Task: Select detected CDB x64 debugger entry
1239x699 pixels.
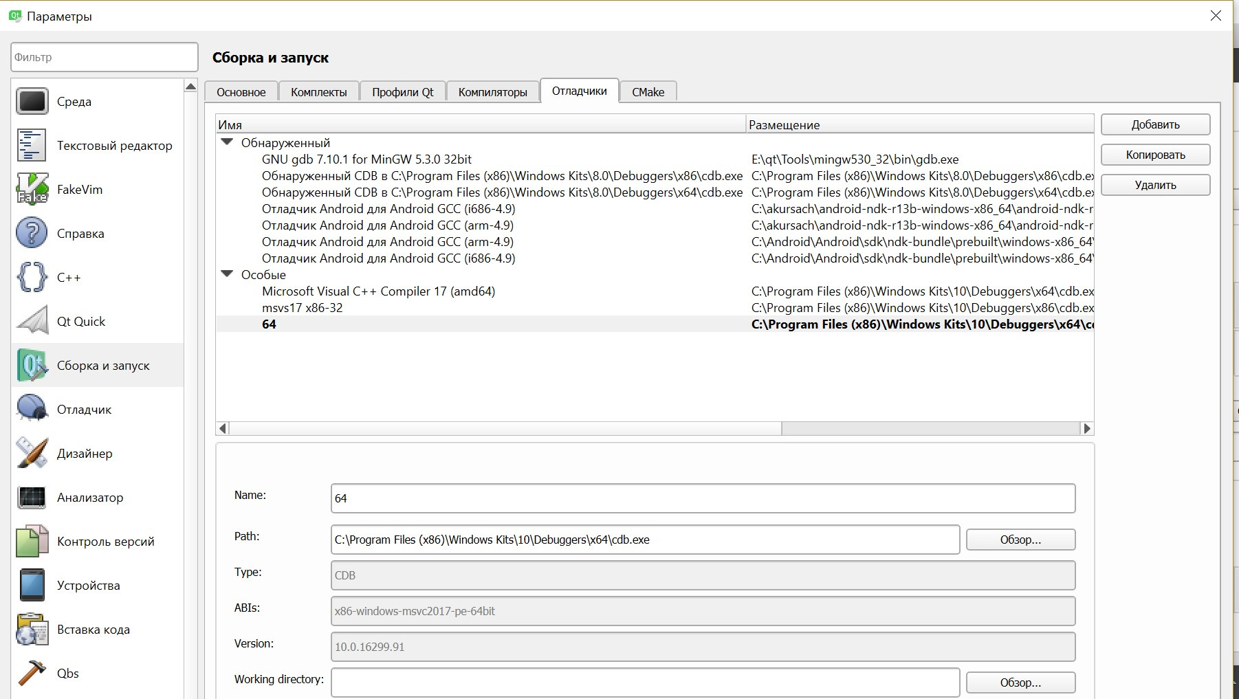Action: (502, 192)
